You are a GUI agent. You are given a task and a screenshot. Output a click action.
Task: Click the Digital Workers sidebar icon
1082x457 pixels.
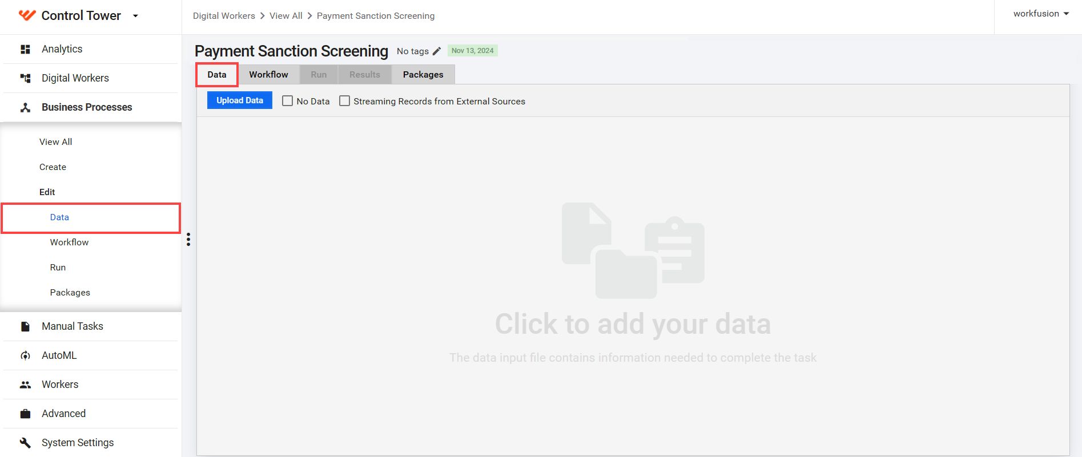coord(25,78)
